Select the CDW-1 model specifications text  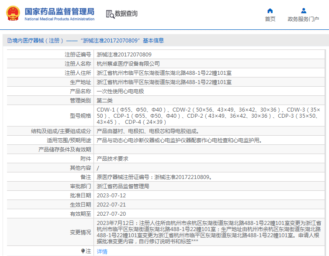coord(208,116)
